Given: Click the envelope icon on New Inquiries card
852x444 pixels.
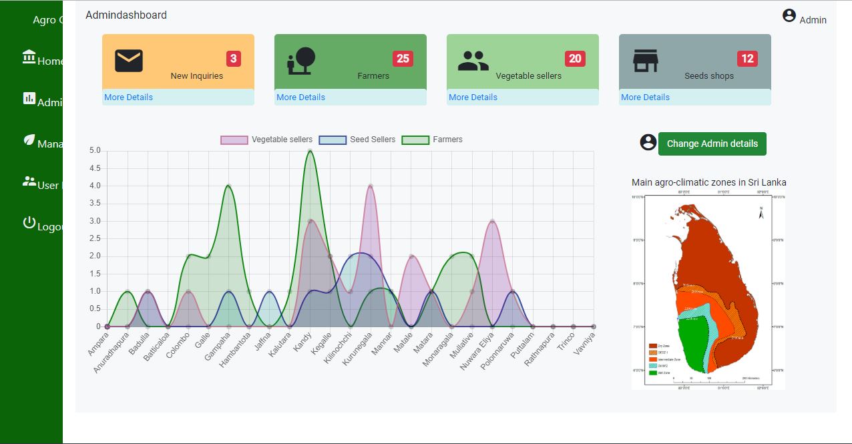Looking at the screenshot, I should click(128, 59).
